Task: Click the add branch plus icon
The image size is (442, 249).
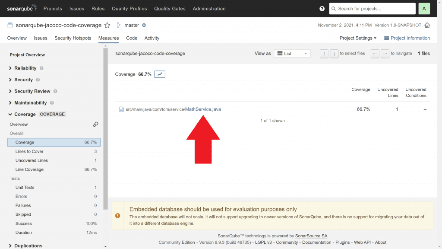Action: [144, 26]
